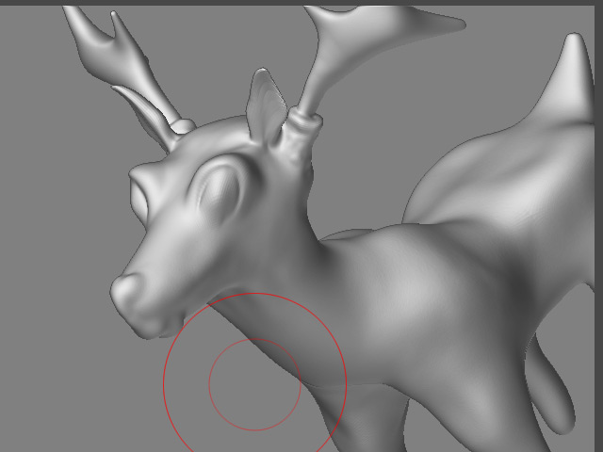Click the center of the red brush cursor

pos(254,385)
